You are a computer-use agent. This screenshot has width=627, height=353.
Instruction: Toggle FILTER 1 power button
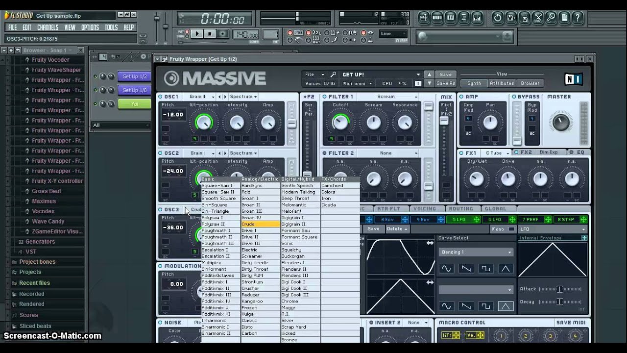pyautogui.click(x=324, y=97)
